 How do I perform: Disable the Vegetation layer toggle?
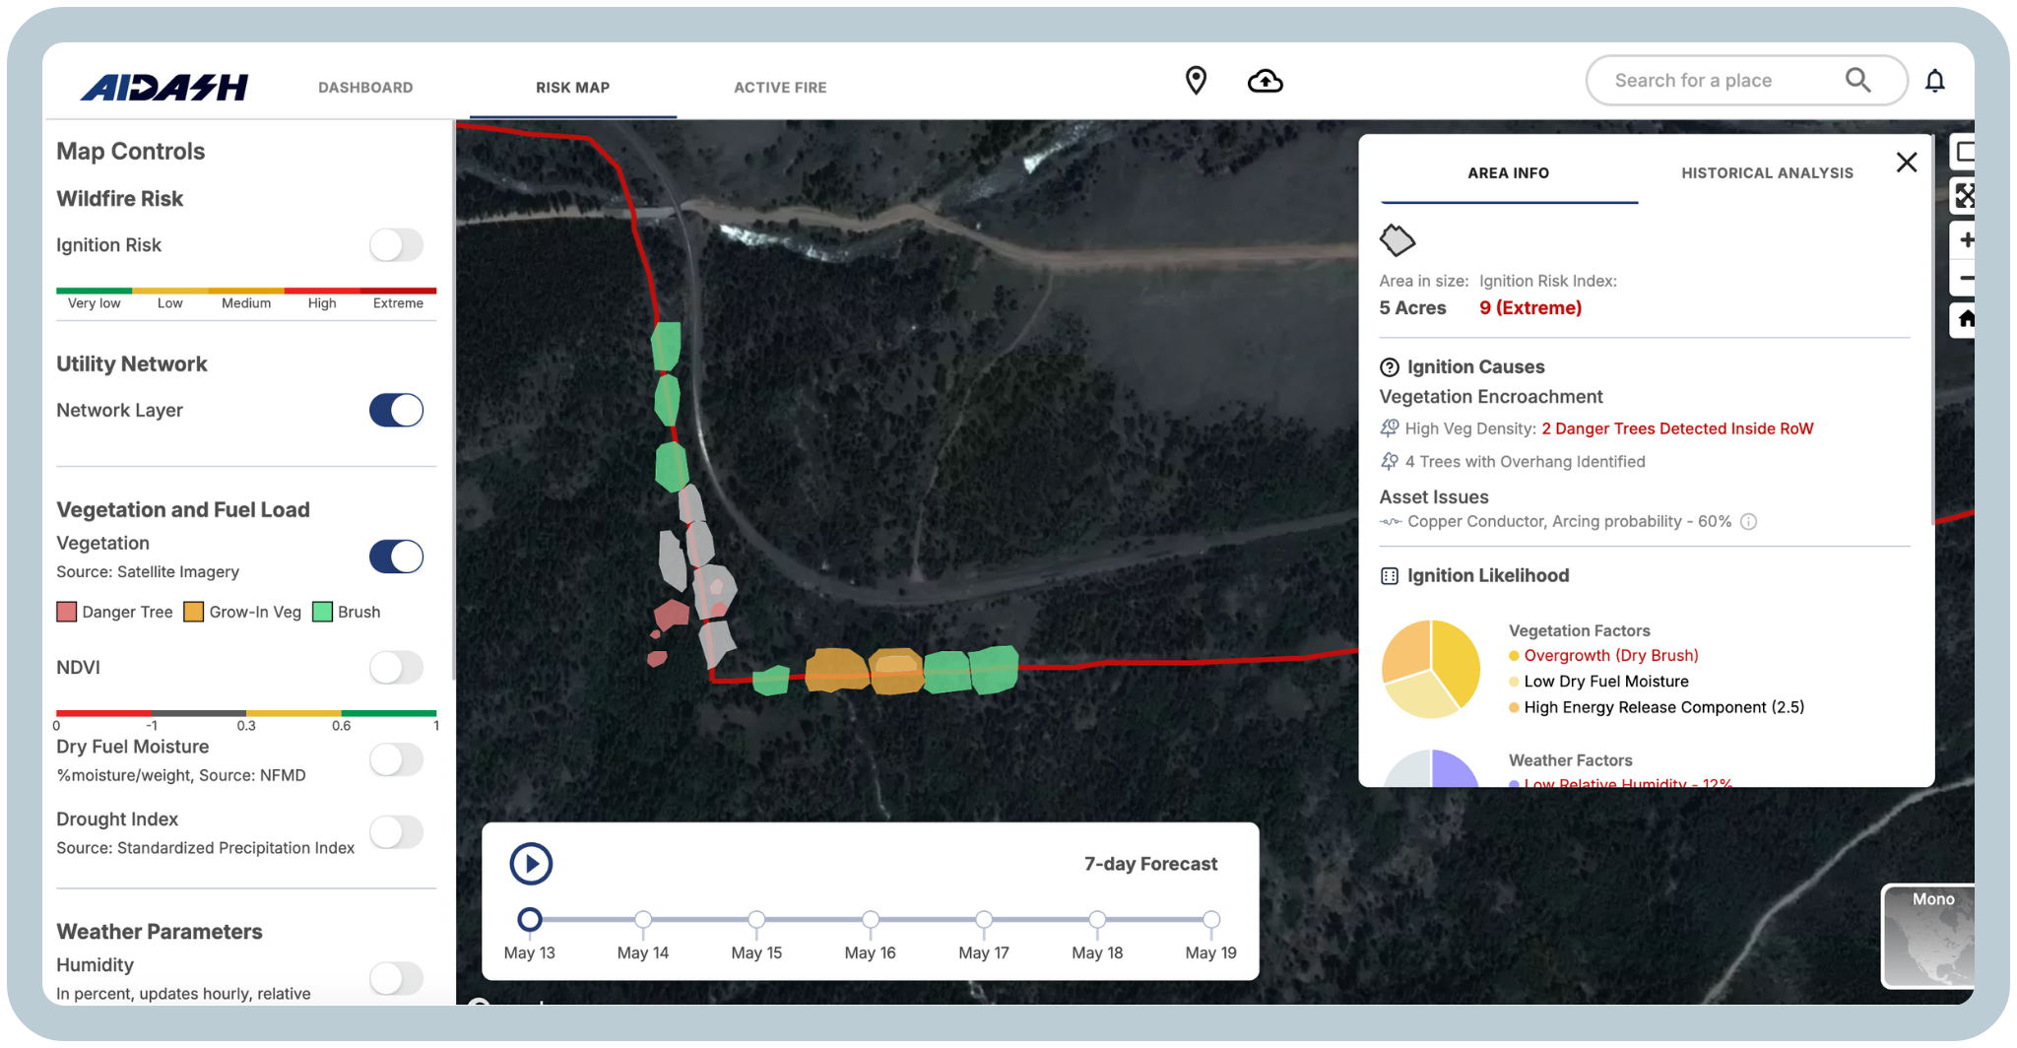(x=397, y=557)
